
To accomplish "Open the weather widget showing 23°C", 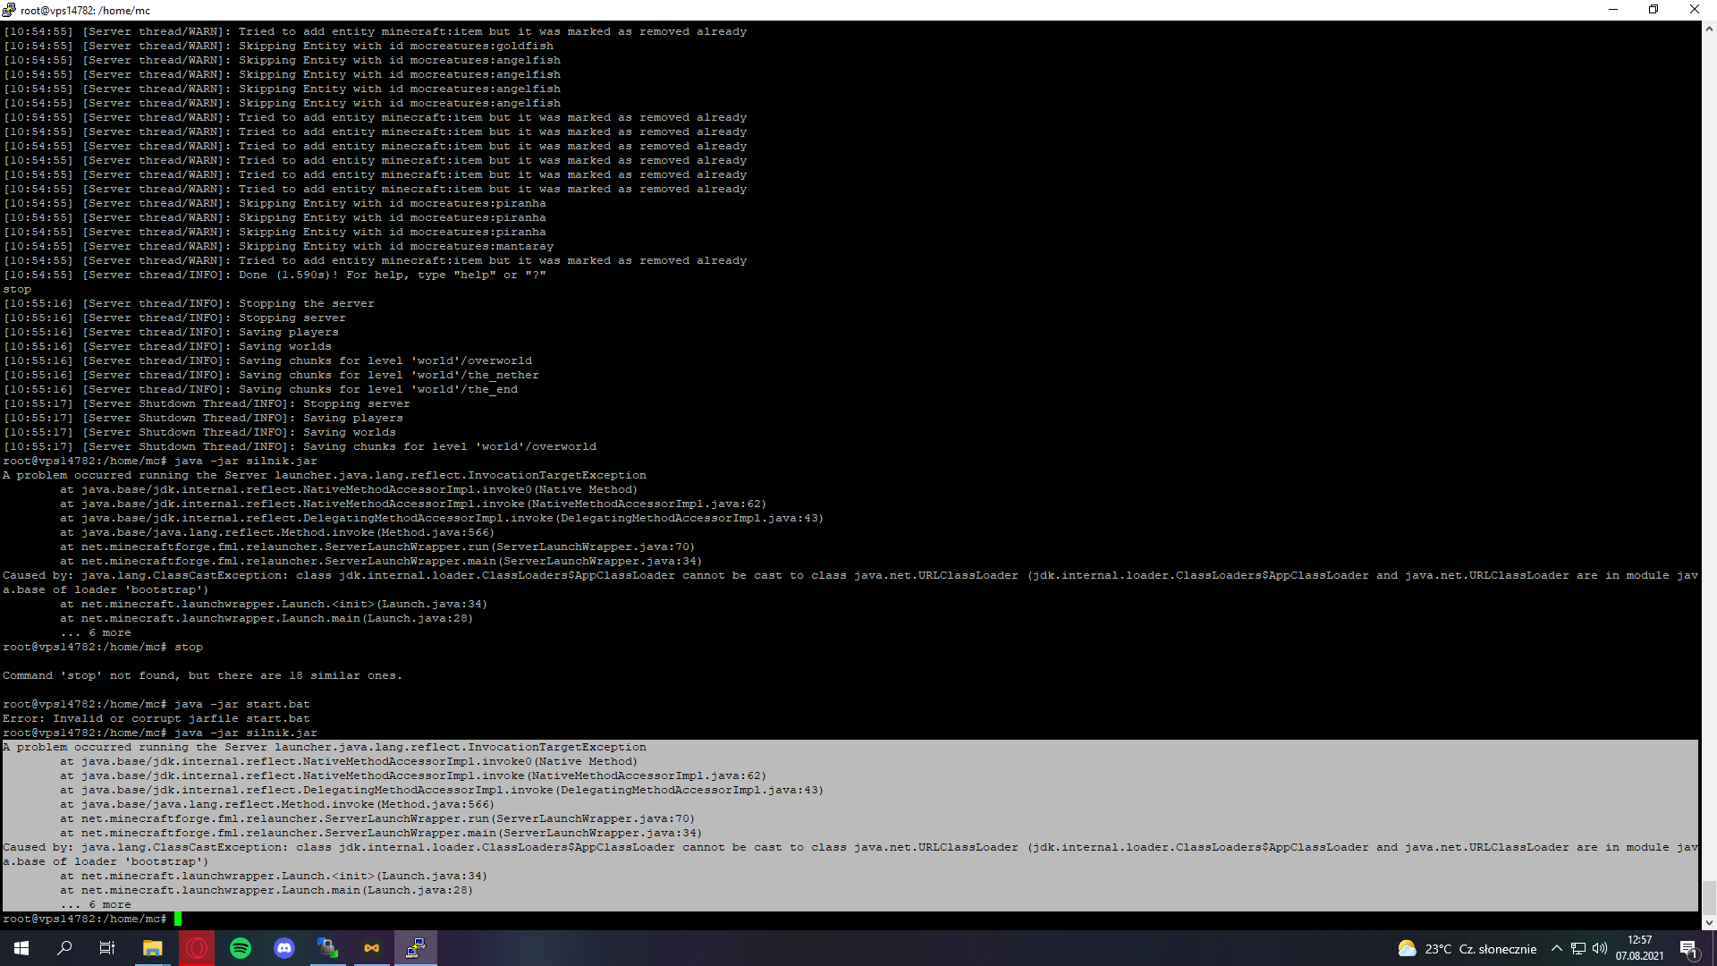I will [x=1467, y=948].
